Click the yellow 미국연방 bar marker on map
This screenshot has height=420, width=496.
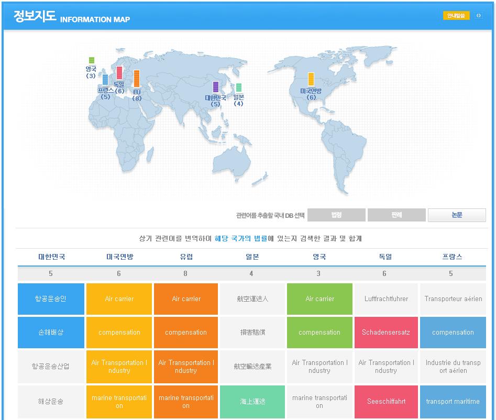click(311, 79)
